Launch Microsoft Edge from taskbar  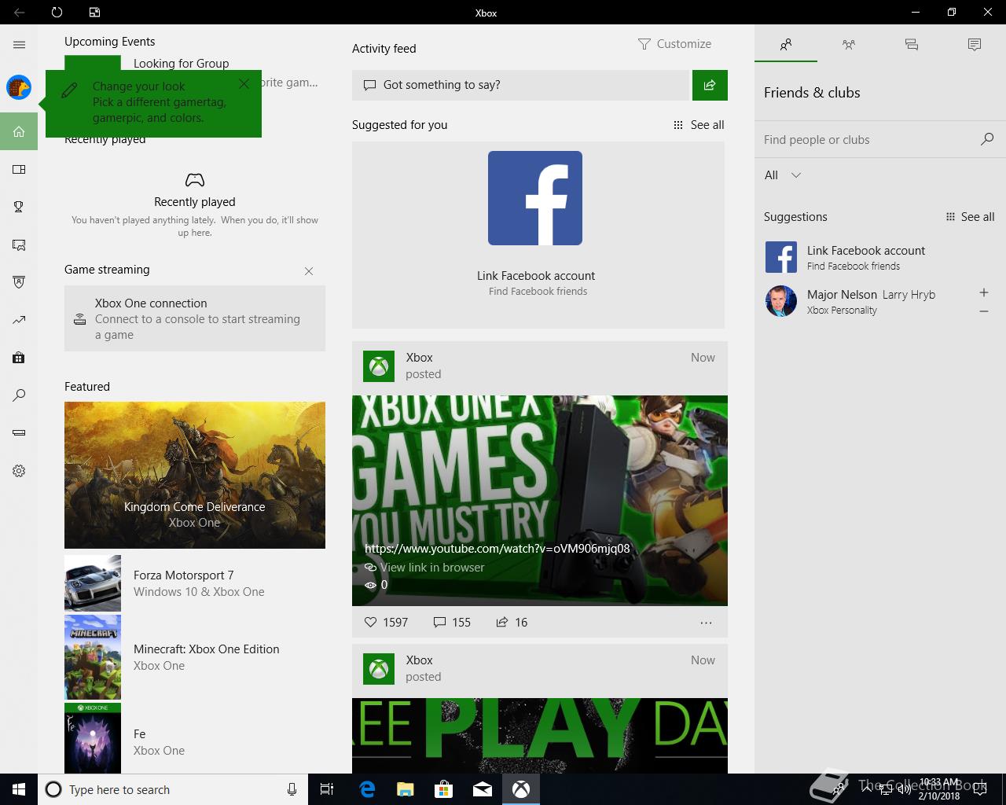point(366,789)
